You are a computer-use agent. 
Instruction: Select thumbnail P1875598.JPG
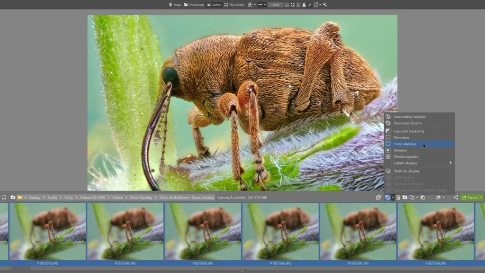tap(436, 234)
